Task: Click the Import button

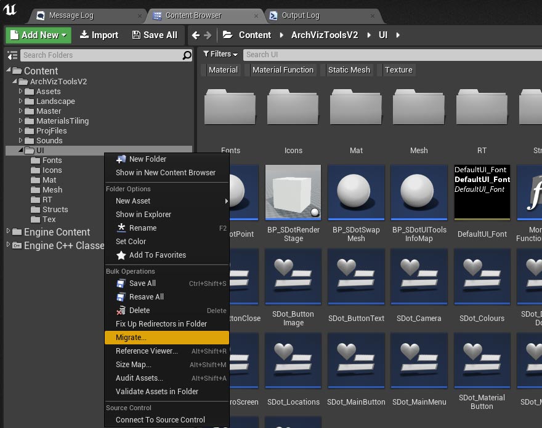Action: coord(99,35)
